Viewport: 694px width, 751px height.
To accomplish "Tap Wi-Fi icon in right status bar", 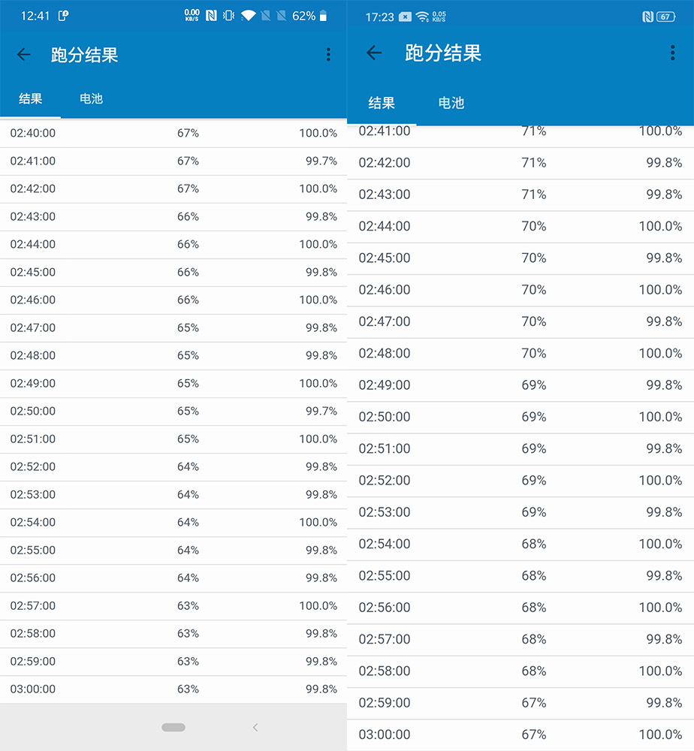I will point(422,17).
